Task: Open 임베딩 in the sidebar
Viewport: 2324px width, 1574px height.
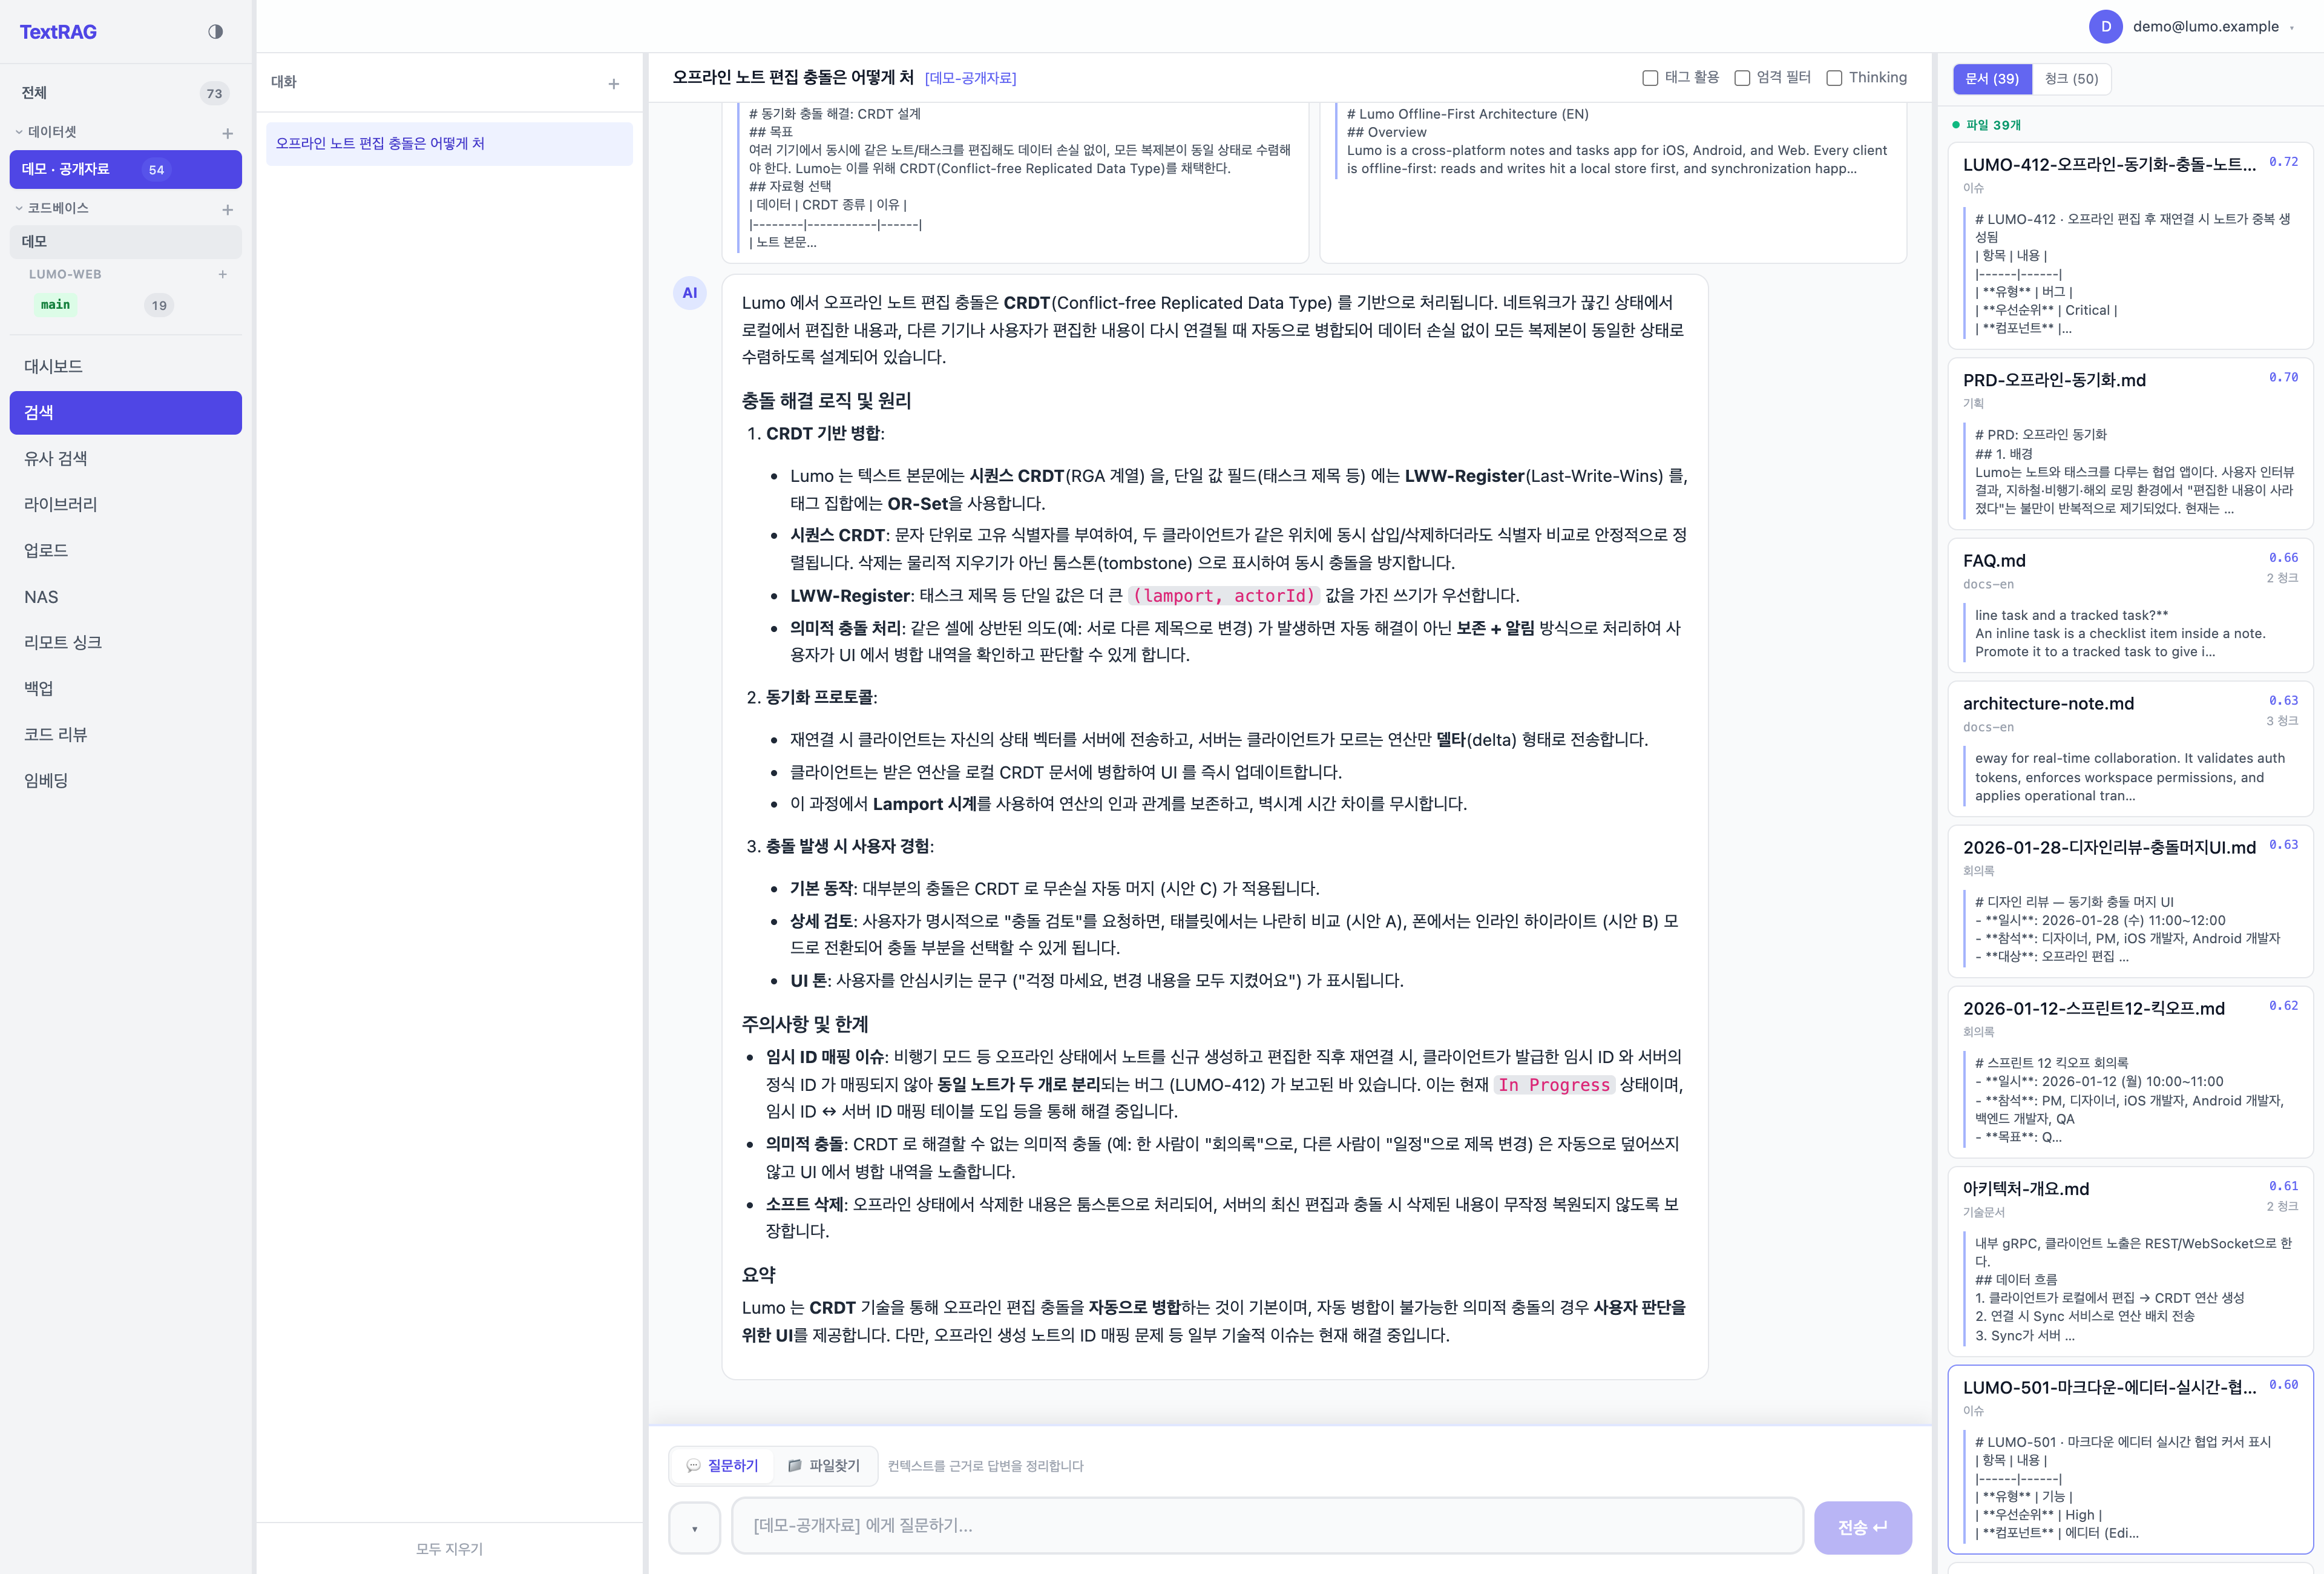Action: point(126,781)
